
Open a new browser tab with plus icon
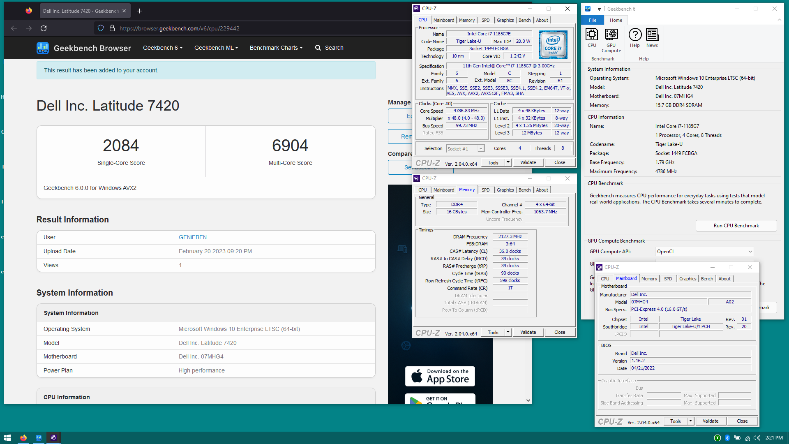tap(139, 11)
